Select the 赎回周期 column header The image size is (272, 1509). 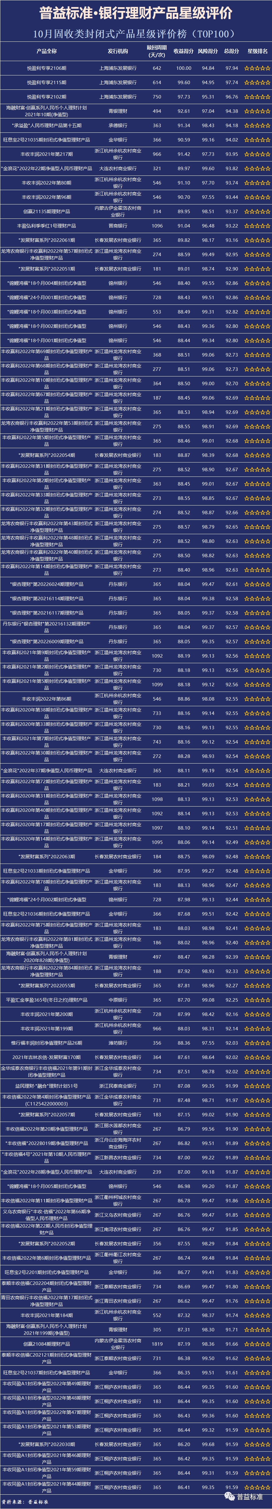point(156,51)
